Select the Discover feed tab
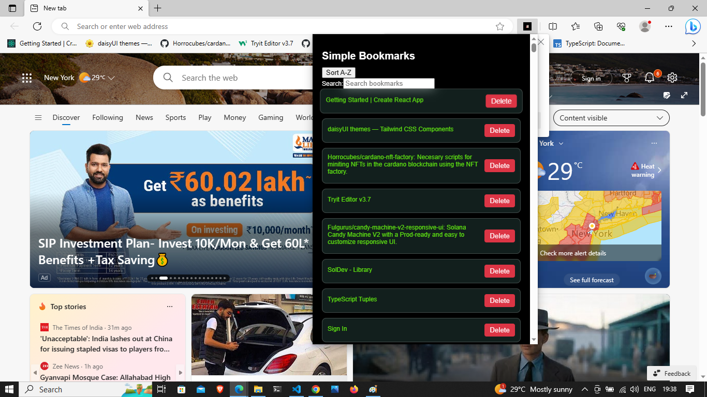707x397 pixels. [x=66, y=117]
